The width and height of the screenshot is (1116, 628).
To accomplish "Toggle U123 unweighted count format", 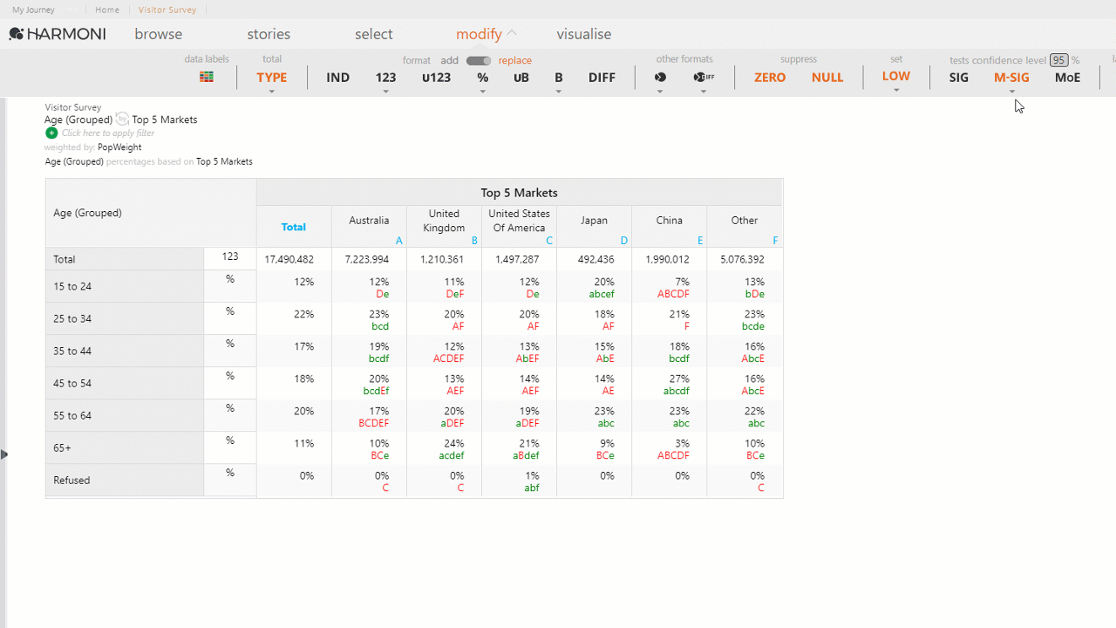I will pyautogui.click(x=436, y=78).
